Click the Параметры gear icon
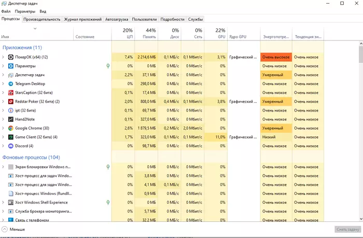The width and height of the screenshot is (363, 238). click(x=11, y=66)
